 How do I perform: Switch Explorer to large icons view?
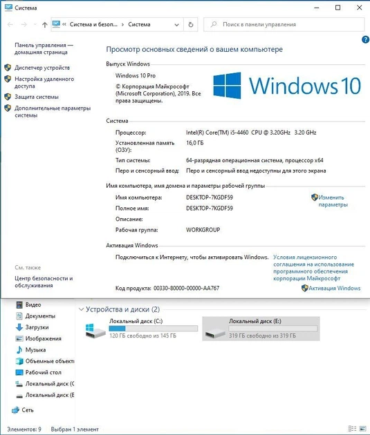coord(363,429)
